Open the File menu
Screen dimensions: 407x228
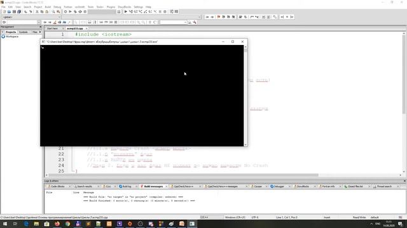pyautogui.click(x=3, y=7)
